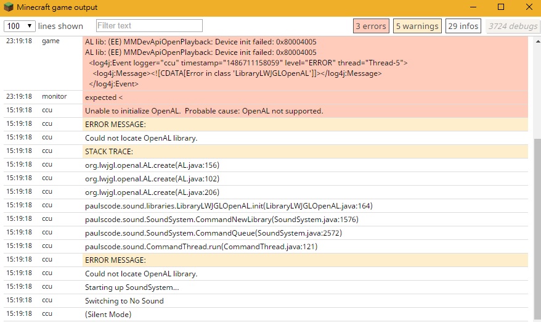Image resolution: width=541 pixels, height=322 pixels.
Task: Select the 'Unable to initialize OpenAL' error line
Action: coord(204,111)
